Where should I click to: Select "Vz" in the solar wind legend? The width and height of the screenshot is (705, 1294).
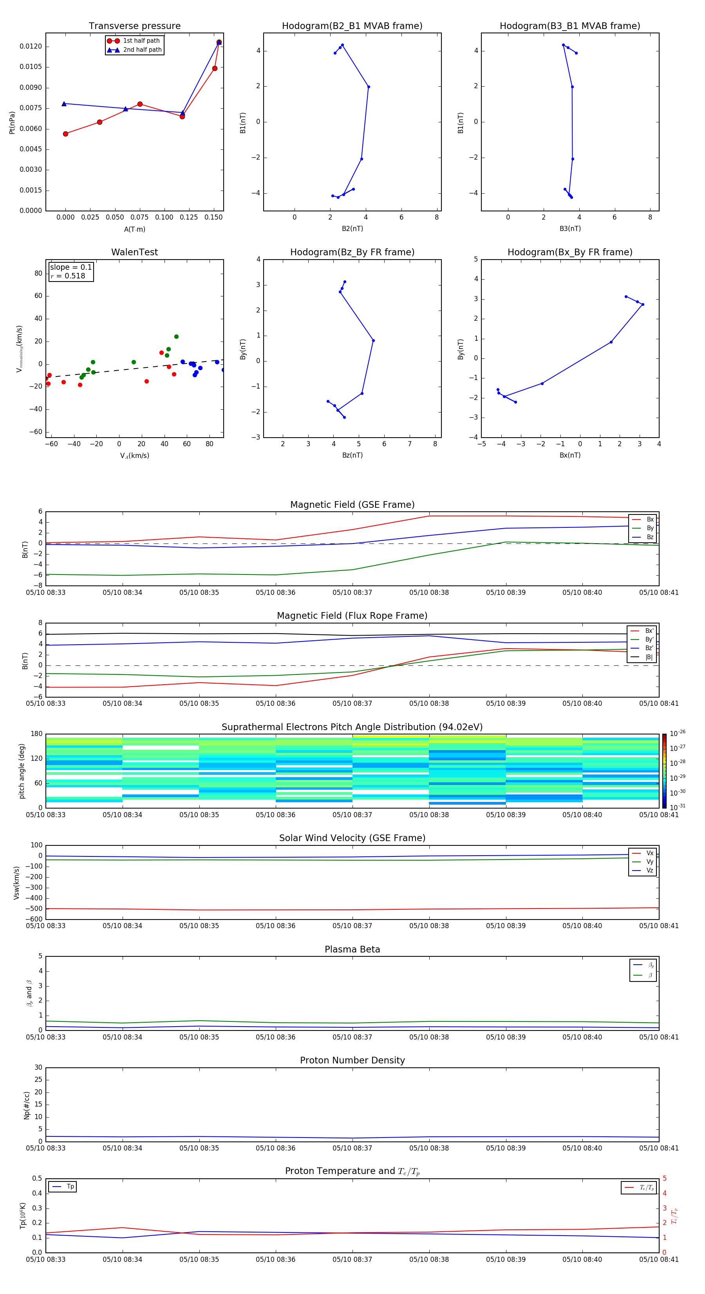point(643,871)
